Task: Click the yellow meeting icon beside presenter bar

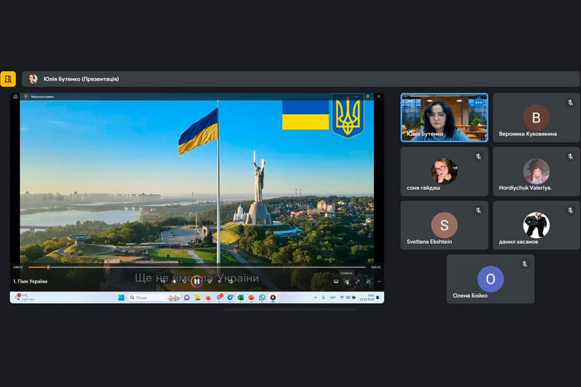Action: [x=8, y=79]
